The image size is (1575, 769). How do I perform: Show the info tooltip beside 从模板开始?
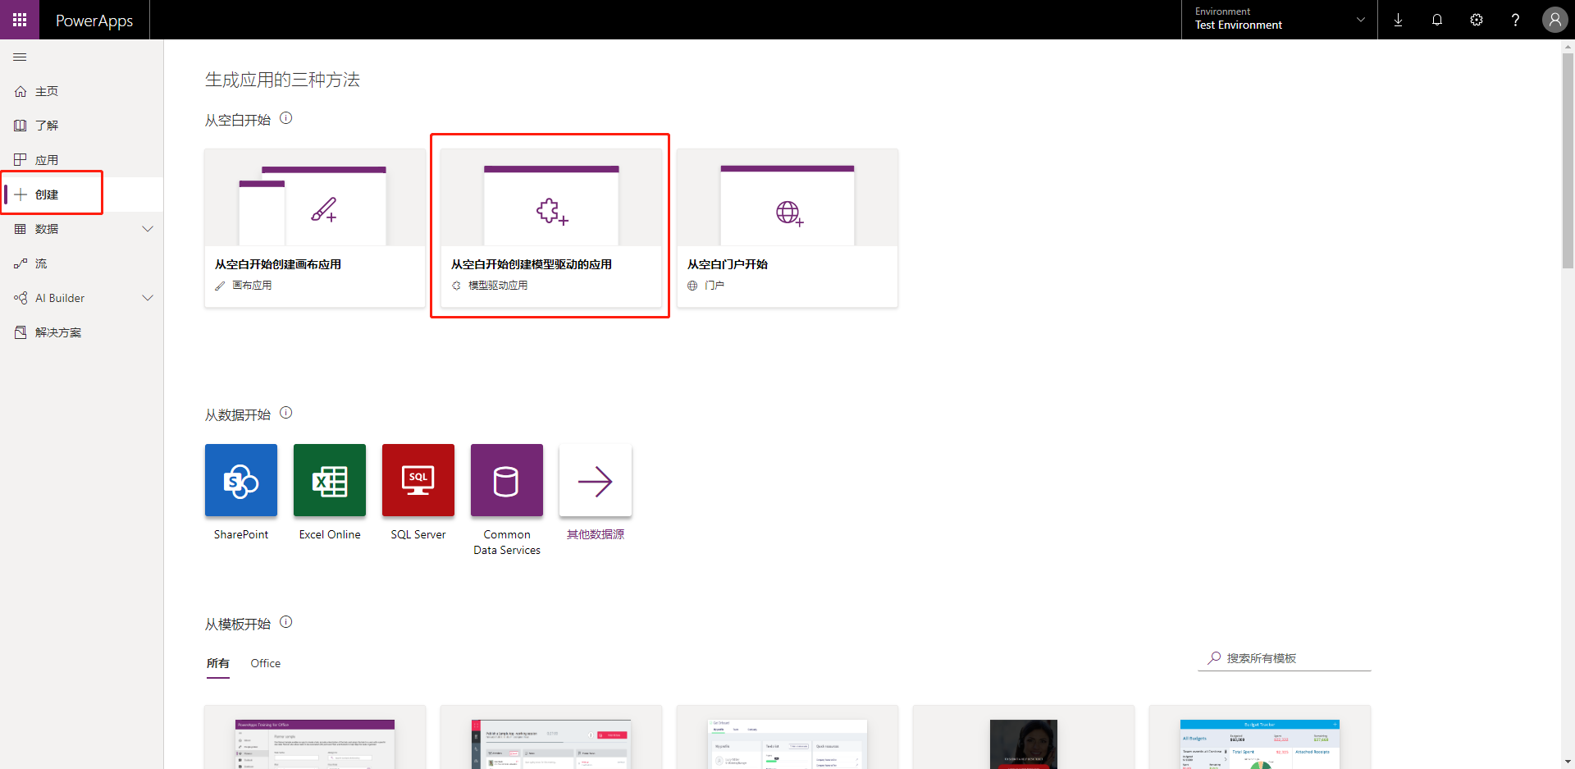pos(285,622)
